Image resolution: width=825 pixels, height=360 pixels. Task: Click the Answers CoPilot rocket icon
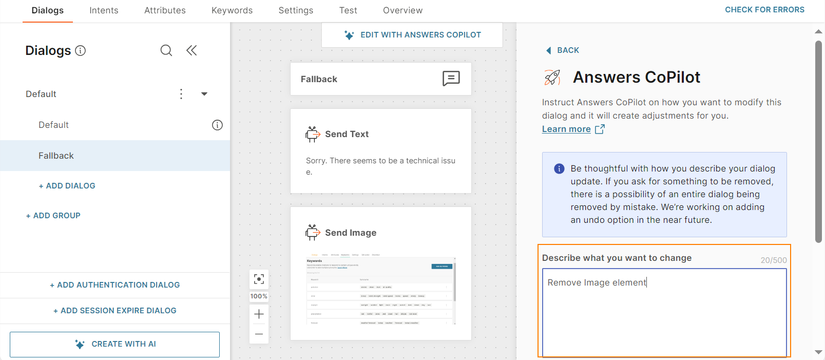pos(552,78)
